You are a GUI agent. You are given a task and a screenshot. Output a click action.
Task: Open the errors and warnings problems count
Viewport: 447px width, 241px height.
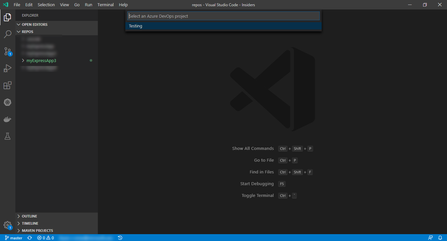tap(45, 238)
